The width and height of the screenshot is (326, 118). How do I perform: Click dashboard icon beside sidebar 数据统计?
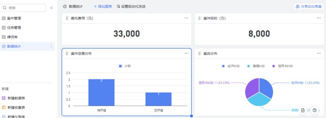[4, 46]
